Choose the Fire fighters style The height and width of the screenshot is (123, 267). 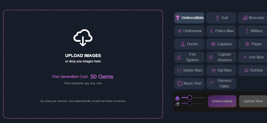point(189,57)
